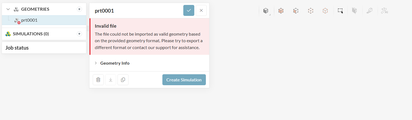Confirm with the blue checkmark button
Viewport: 412px width, 120px height.
click(x=189, y=10)
